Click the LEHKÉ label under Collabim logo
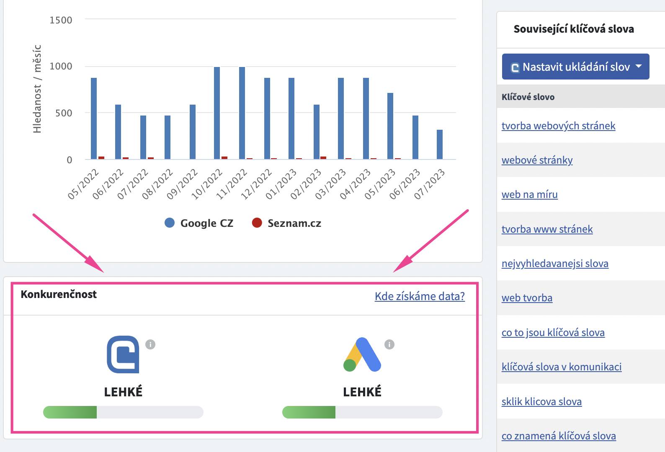Viewport: 665px width, 452px height. 123,392
